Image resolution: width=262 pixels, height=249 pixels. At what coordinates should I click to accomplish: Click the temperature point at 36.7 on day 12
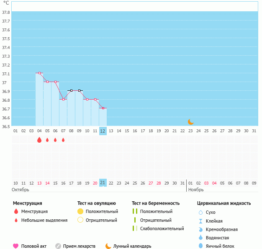tap(103, 108)
